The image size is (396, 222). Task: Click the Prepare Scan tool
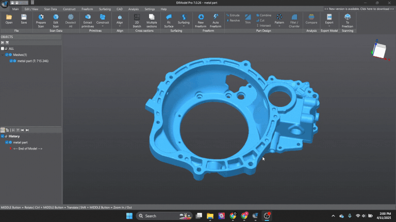[x=41, y=20]
